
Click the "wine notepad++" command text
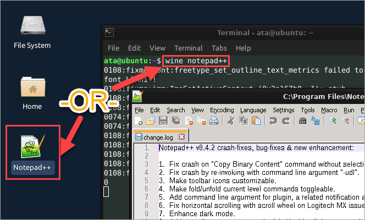click(196, 61)
